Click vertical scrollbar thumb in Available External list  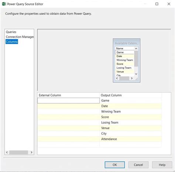136,59
